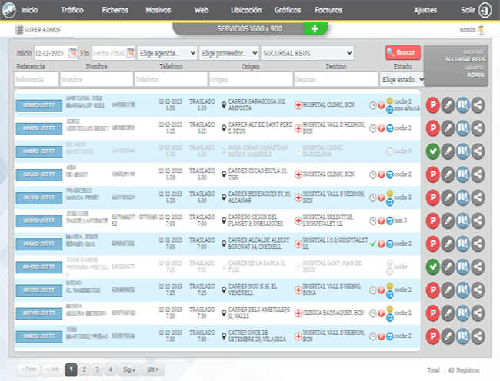Toggle red P status on CARRER NOU N 15 row
The width and height of the screenshot is (500, 381).
(x=433, y=290)
